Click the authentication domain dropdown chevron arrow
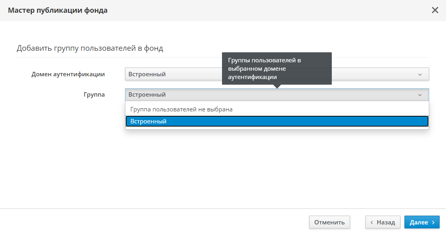Viewport: 446px width, 236px height. [x=420, y=75]
